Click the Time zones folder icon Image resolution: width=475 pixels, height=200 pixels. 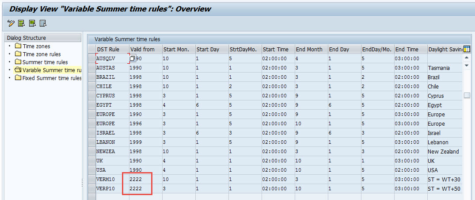click(x=18, y=46)
